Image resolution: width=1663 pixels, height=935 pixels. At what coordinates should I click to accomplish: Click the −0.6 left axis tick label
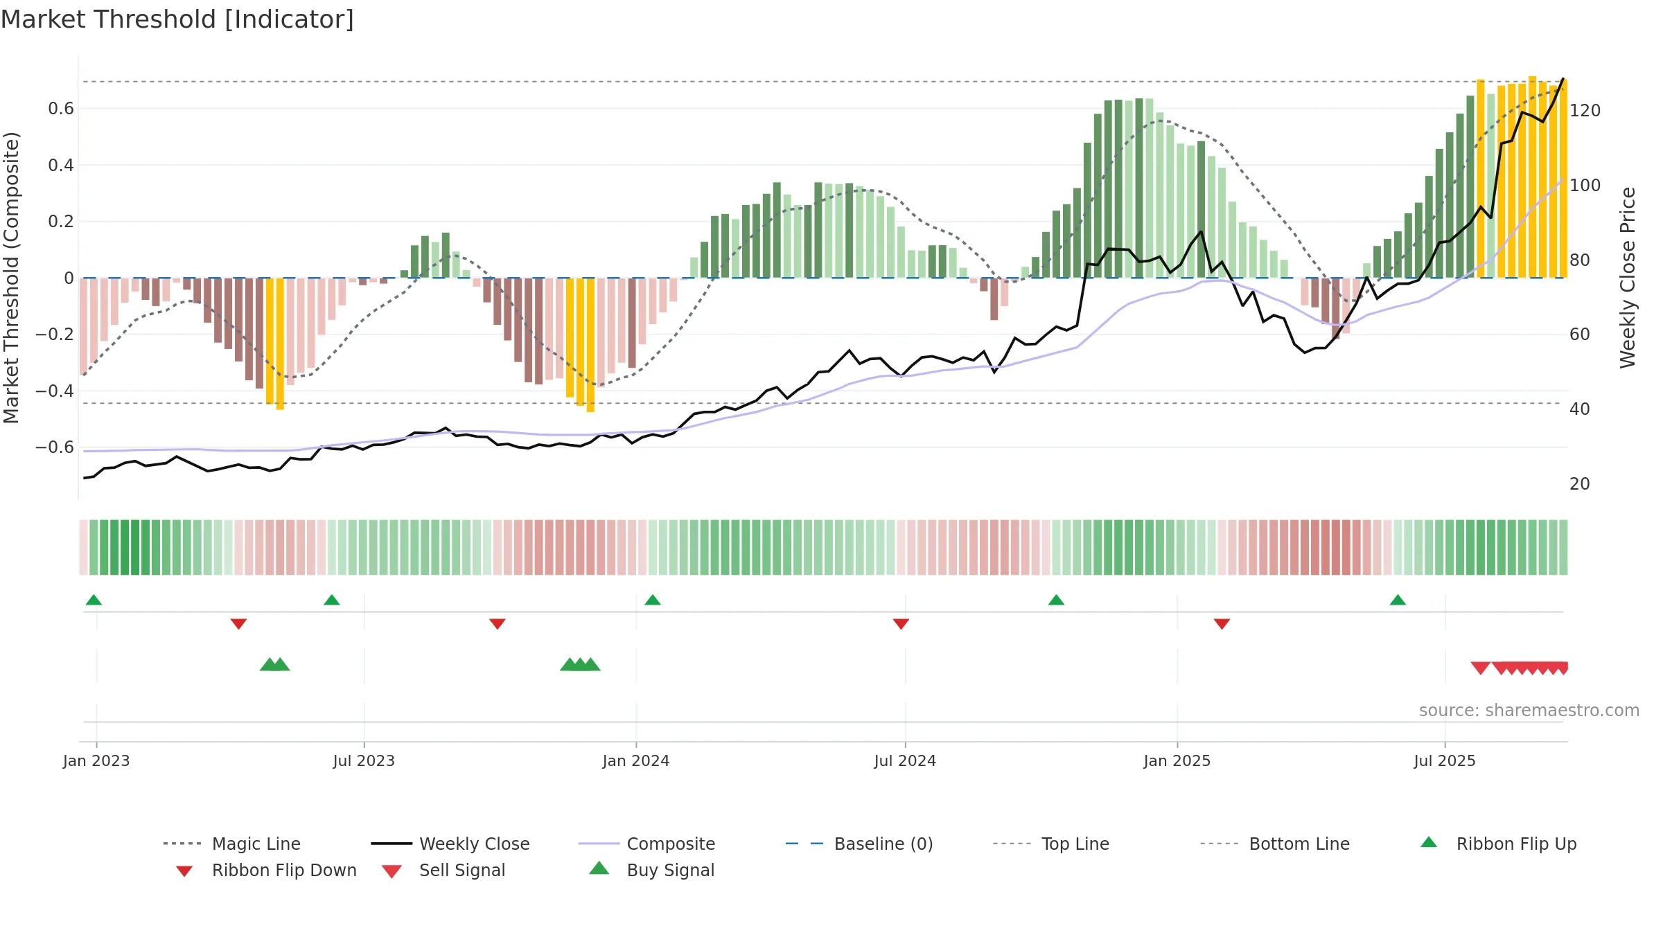click(x=54, y=447)
